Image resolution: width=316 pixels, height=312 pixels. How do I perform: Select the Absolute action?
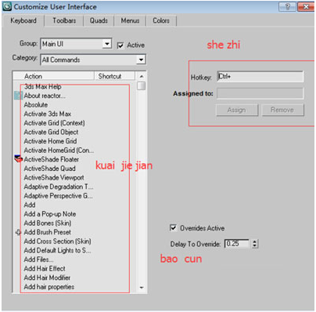point(36,105)
